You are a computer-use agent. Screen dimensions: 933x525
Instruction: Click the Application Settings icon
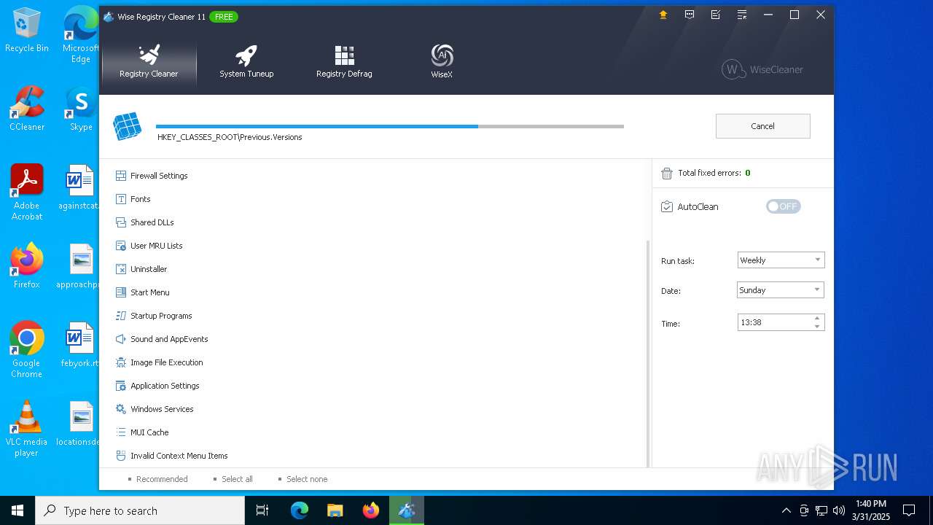click(x=121, y=386)
